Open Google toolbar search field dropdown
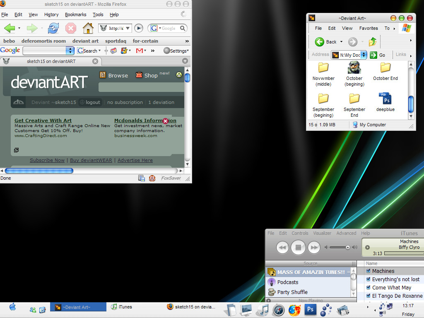The width and height of the screenshot is (424, 318). click(70, 51)
